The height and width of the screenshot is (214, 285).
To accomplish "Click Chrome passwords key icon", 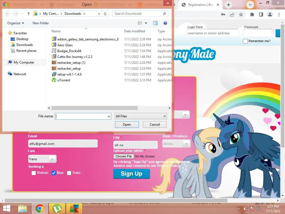I will pos(223,14).
